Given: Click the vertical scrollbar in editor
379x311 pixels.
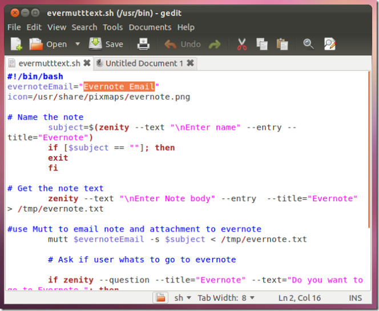Looking at the screenshot, I should (369, 150).
